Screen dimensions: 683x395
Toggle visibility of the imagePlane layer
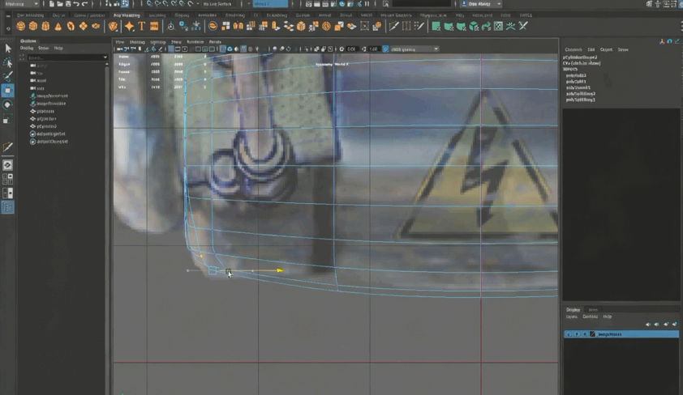569,334
